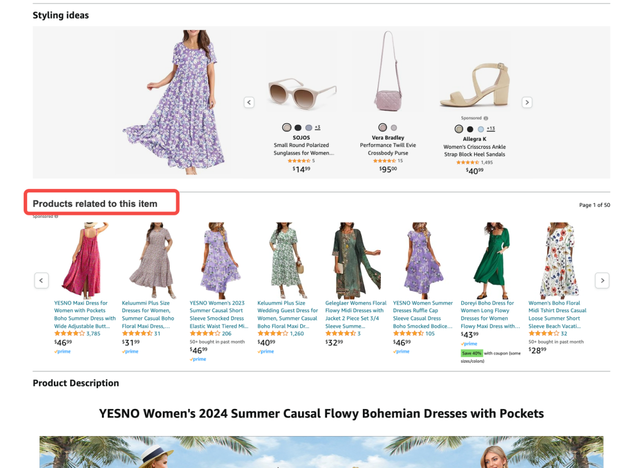Open Geleglaer Womens Floral Flowy Midi Dresses link
This screenshot has width=626, height=468.
pyautogui.click(x=355, y=315)
